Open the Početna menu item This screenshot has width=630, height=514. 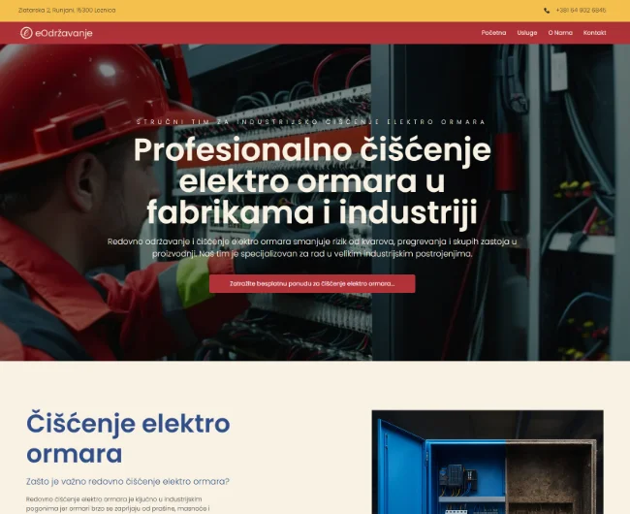point(493,33)
